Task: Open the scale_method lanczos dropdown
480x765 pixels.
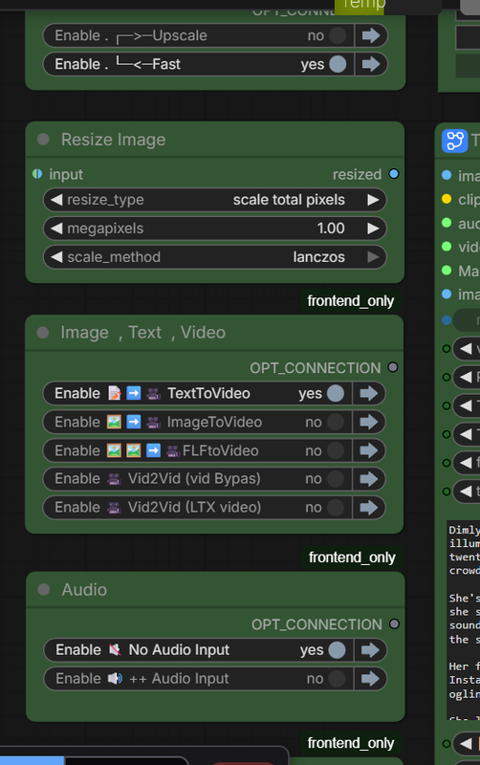Action: (214, 257)
